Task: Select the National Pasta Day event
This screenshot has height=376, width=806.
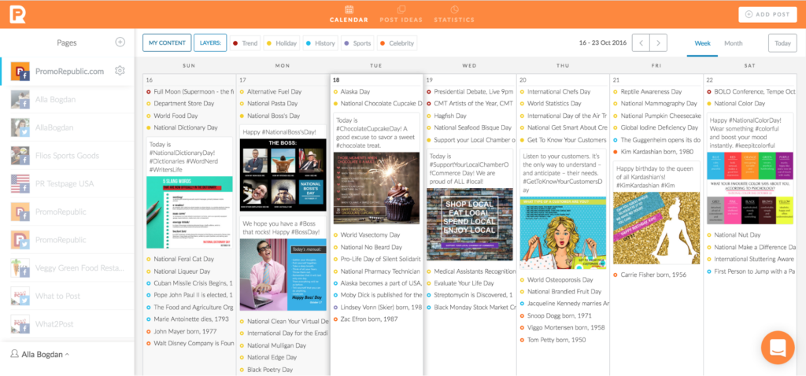Action: [268, 103]
